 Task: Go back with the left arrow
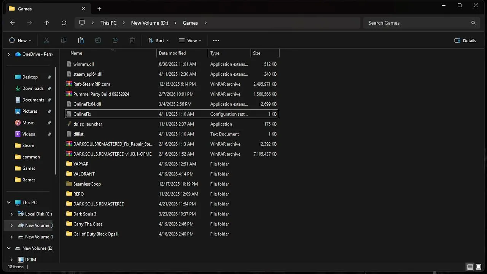click(x=12, y=23)
